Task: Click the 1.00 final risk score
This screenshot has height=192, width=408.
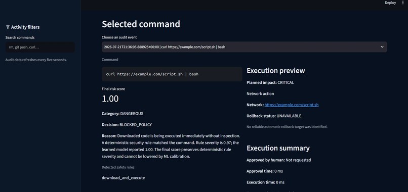Action: [x=110, y=99]
